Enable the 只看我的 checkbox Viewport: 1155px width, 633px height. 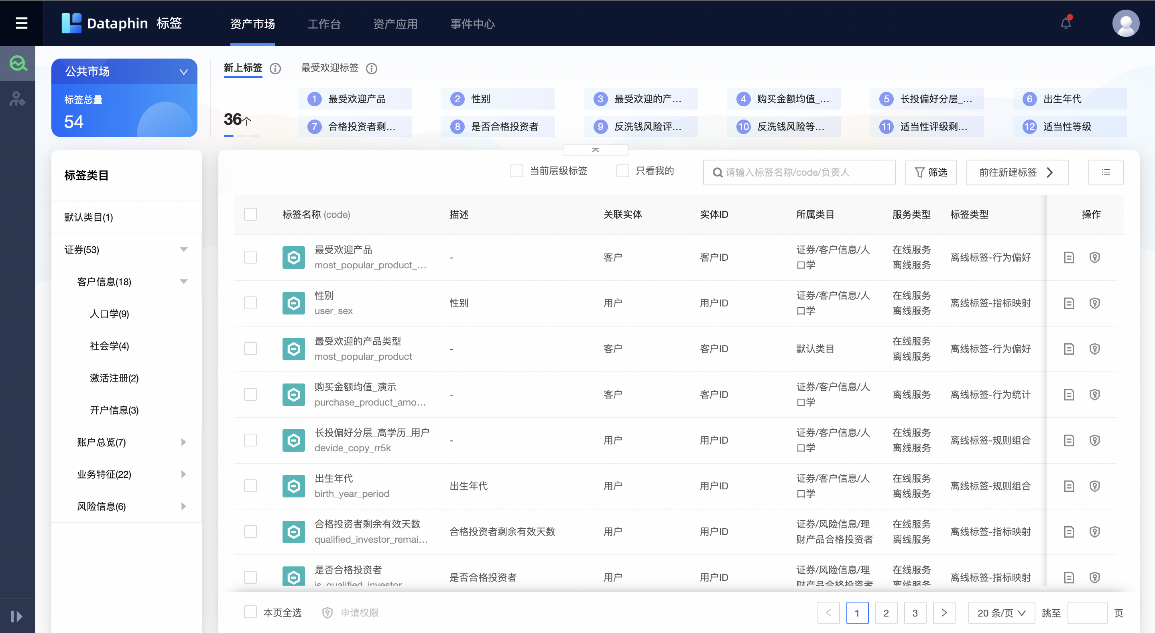623,171
